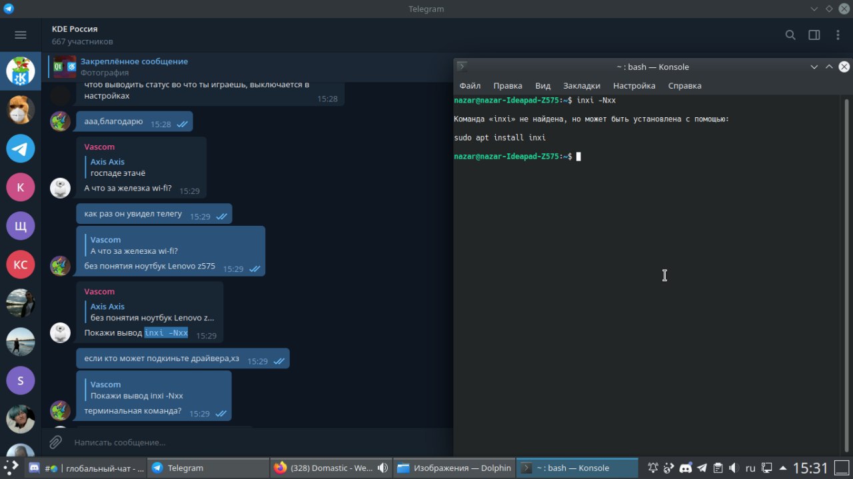This screenshot has height=479, width=853.
Task: Switch to Dolphin Изображения taskbar entry
Action: (454, 468)
